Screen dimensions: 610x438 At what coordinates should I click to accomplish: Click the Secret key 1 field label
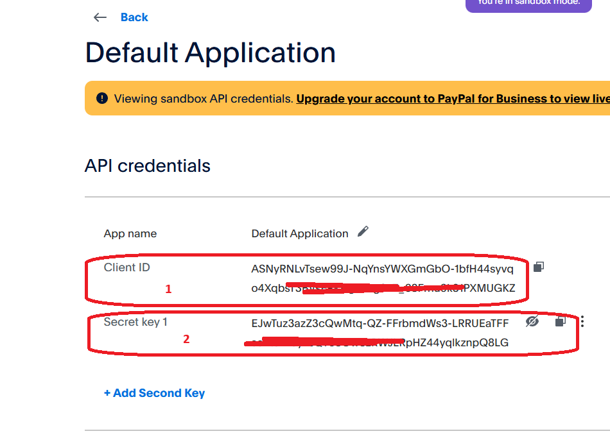pyautogui.click(x=135, y=322)
